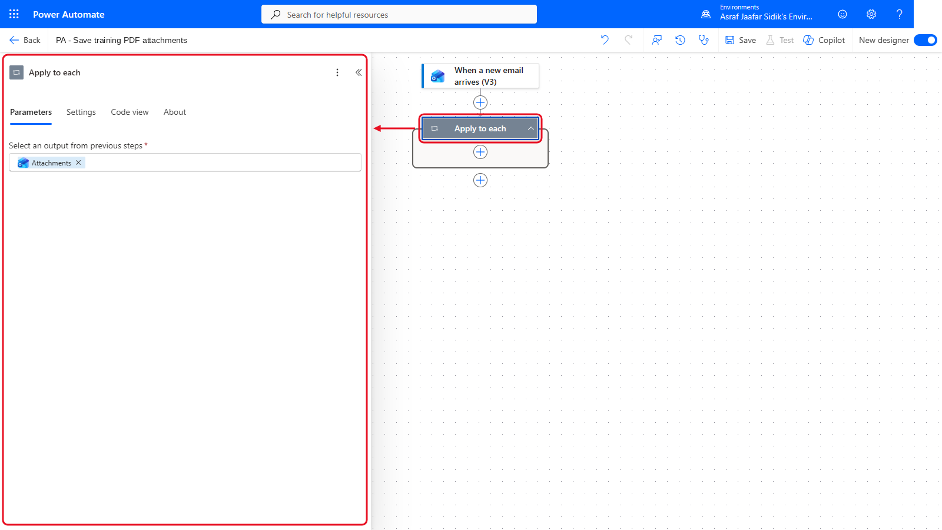Click the search for helpful resources box

coord(399,14)
